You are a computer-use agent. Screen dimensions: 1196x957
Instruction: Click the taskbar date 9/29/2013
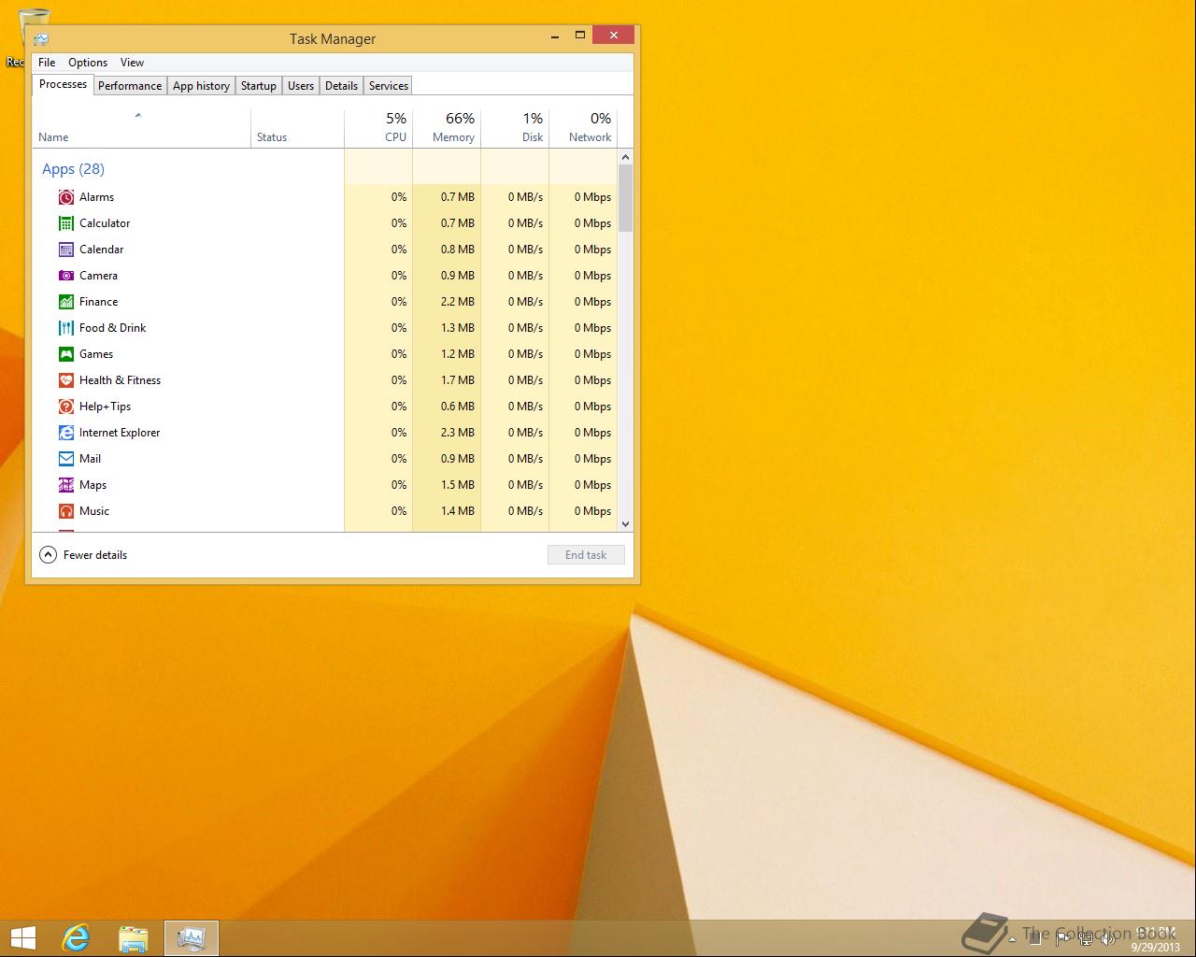coord(1156,947)
